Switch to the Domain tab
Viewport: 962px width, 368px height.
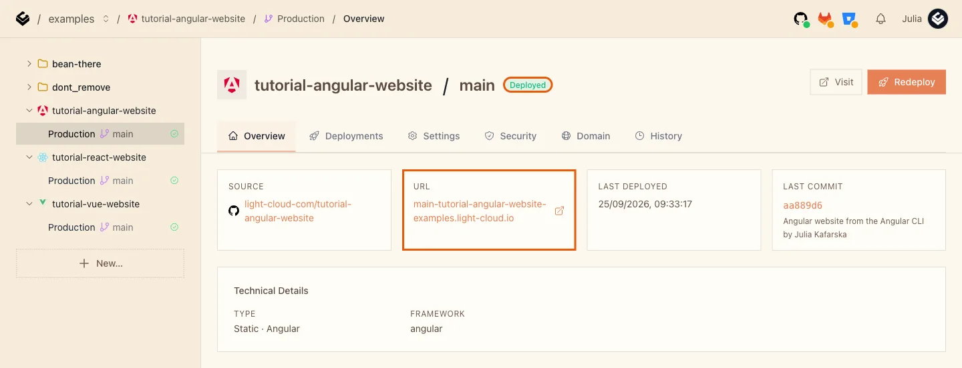[586, 136]
